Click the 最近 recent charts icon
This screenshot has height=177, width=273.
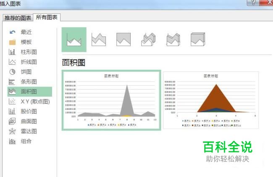click(12, 32)
